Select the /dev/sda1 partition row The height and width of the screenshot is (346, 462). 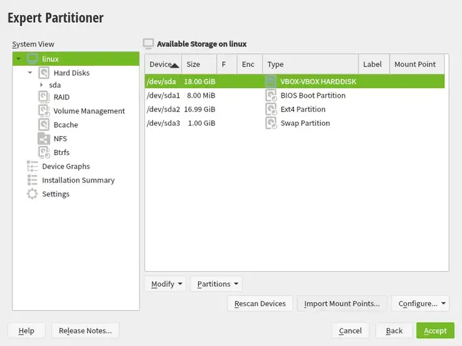295,96
